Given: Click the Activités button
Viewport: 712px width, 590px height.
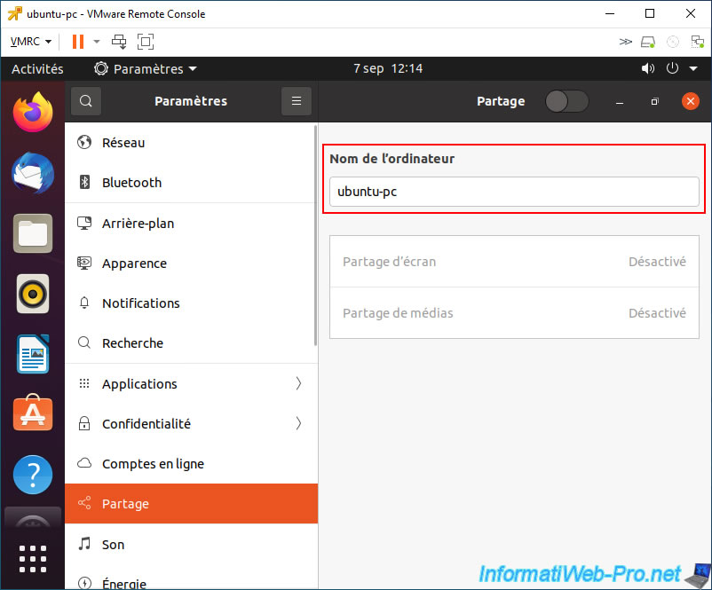Looking at the screenshot, I should (x=37, y=69).
